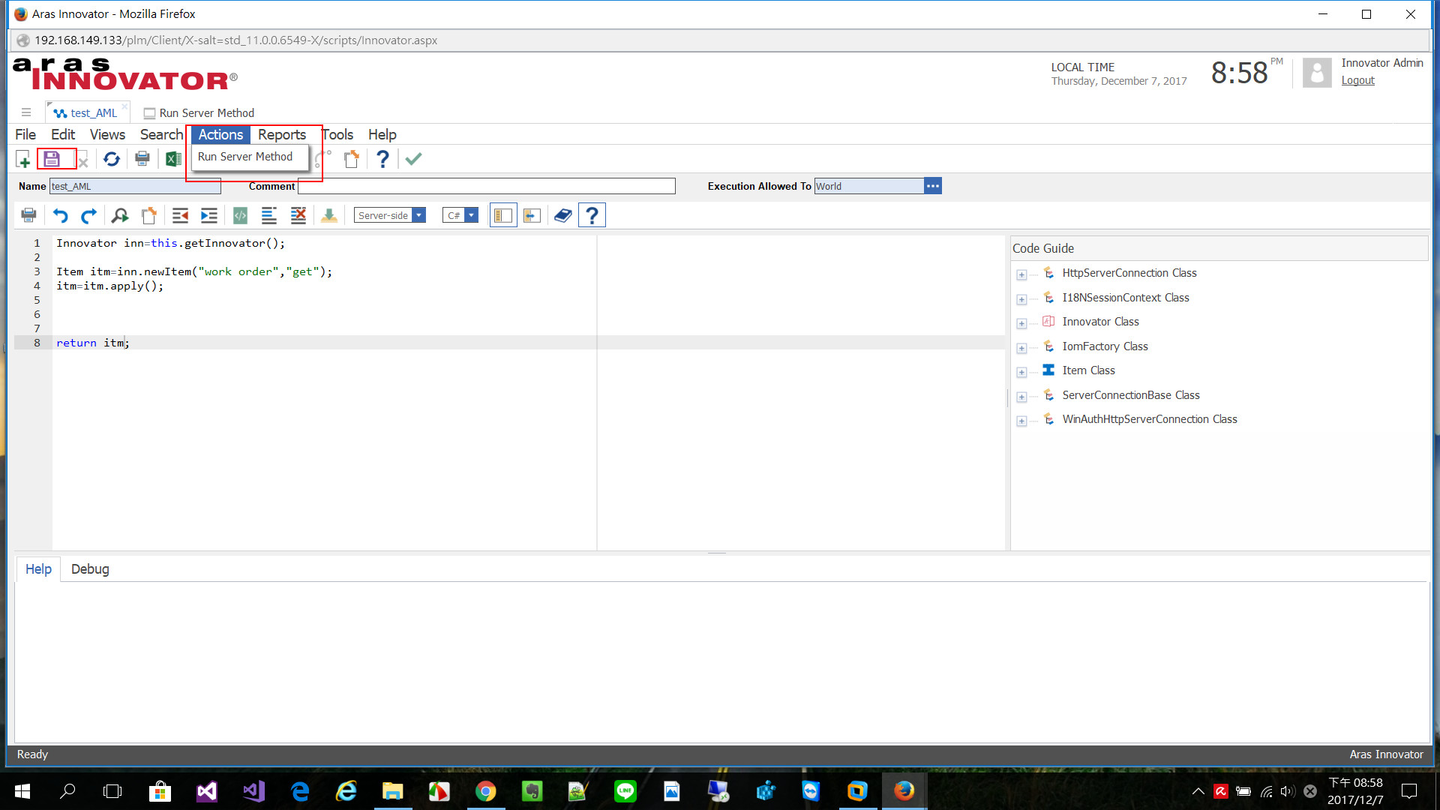Click the undo arrow in the editor toolbar
The height and width of the screenshot is (810, 1440).
[x=60, y=216]
